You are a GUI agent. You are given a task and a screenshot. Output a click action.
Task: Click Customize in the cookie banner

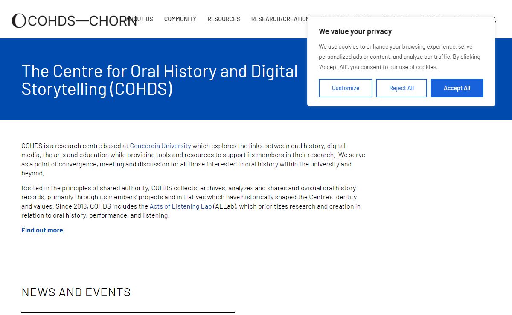[345, 88]
